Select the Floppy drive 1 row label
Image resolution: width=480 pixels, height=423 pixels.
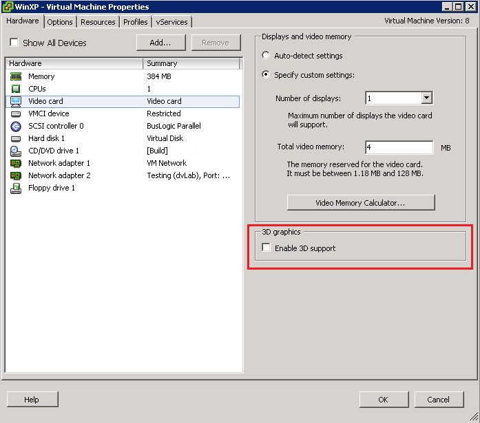pos(52,188)
